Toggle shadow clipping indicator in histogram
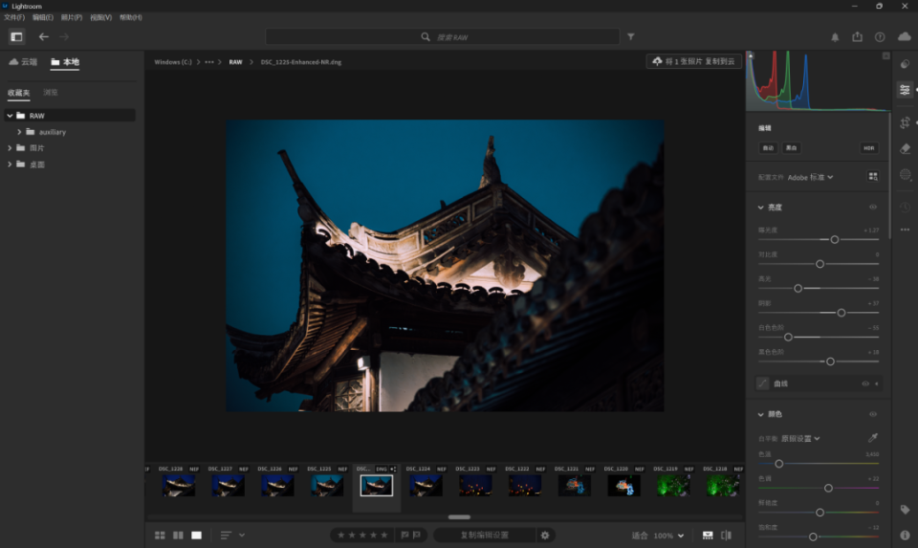Image resolution: width=918 pixels, height=548 pixels. click(x=751, y=55)
